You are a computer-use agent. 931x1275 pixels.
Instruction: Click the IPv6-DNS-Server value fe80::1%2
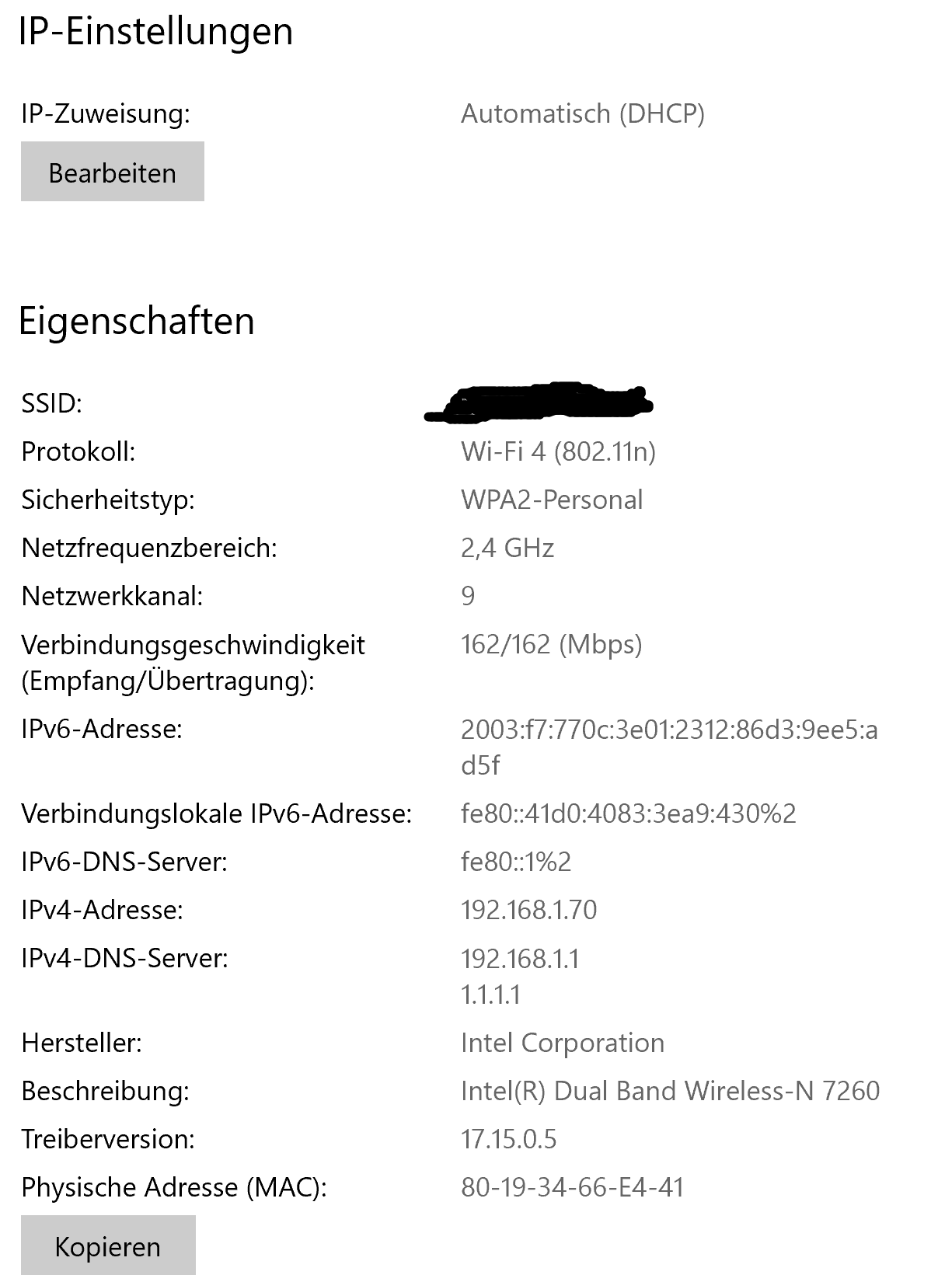pyautogui.click(x=516, y=862)
